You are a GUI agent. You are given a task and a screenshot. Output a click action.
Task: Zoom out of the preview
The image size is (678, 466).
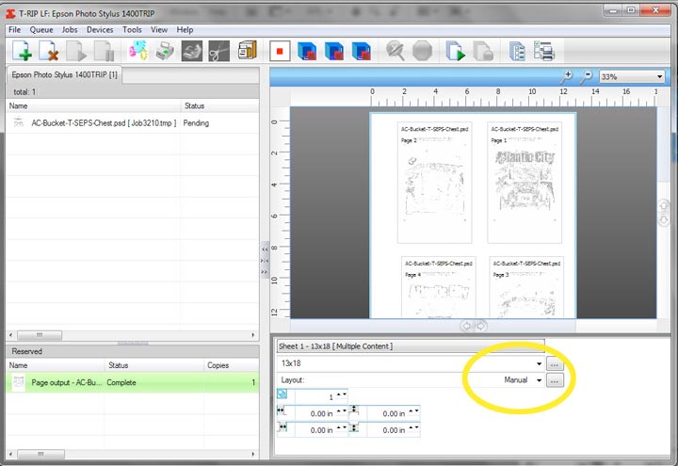point(587,76)
